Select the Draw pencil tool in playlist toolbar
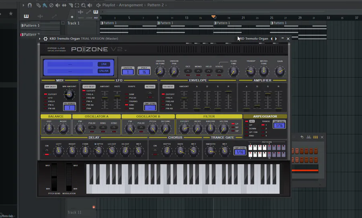Screen dimensions: 362x218 tap(38, 5)
